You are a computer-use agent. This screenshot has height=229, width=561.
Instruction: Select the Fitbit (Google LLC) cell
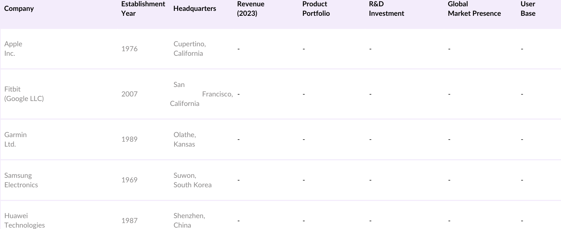(24, 94)
